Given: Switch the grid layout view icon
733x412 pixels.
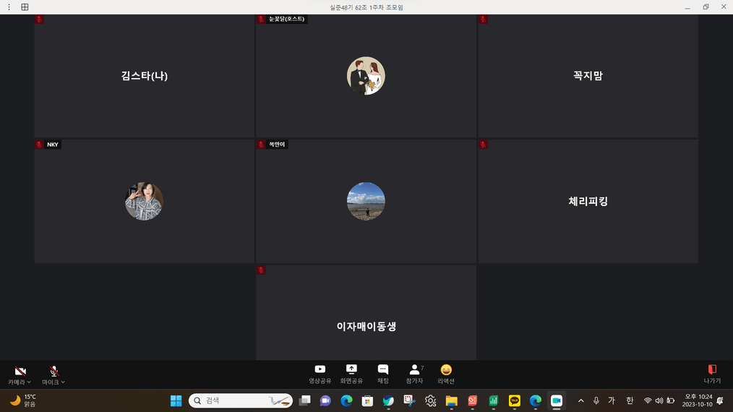Looking at the screenshot, I should tap(25, 7).
